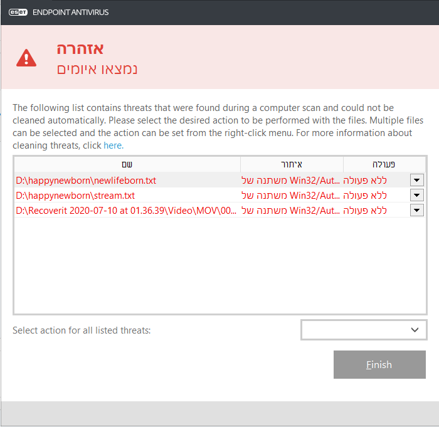Click the ללא פעולה action cell for newlifeborn.txt
The image size is (439, 427).
coord(374,180)
